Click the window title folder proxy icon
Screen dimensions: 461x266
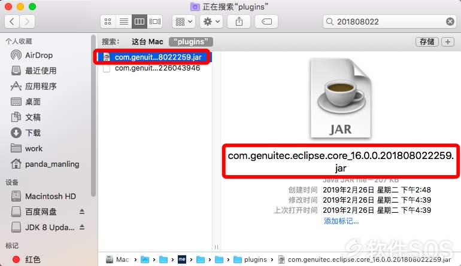(195, 7)
